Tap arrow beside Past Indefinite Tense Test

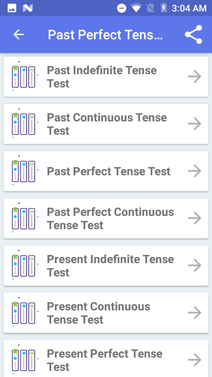[195, 77]
